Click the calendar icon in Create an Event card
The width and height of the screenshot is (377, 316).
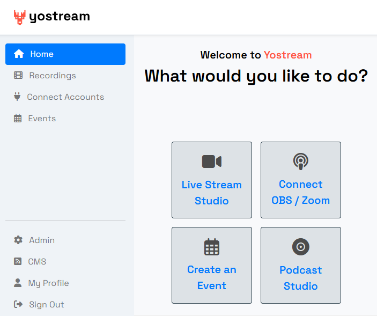(211, 247)
